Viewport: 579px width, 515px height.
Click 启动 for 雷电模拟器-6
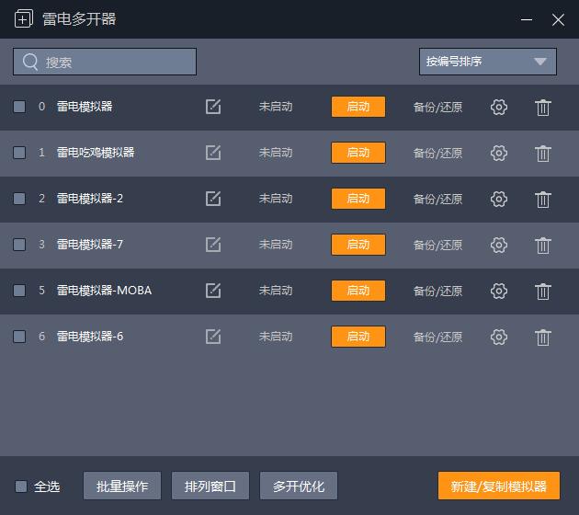coord(358,337)
